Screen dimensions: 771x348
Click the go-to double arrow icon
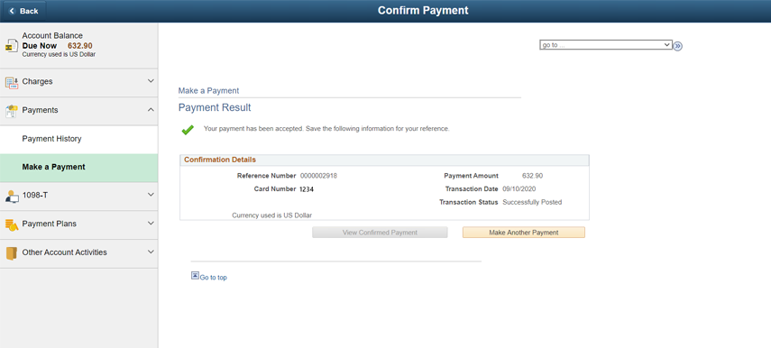pyautogui.click(x=677, y=46)
